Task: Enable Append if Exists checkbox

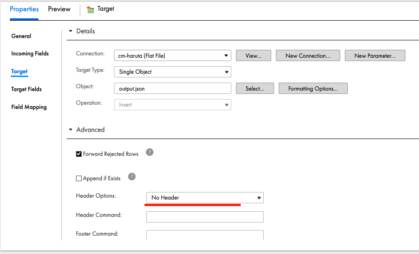Action: click(x=78, y=178)
